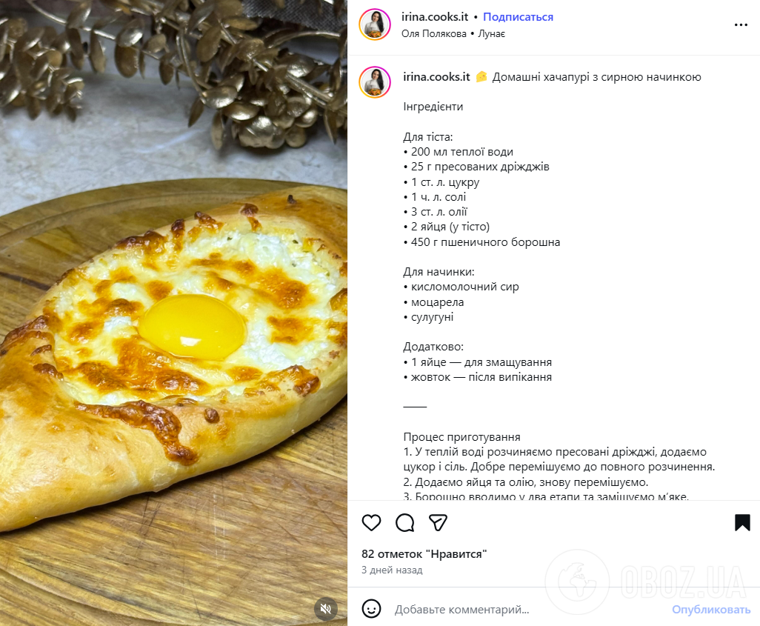Like the post using the heart icon

371,523
